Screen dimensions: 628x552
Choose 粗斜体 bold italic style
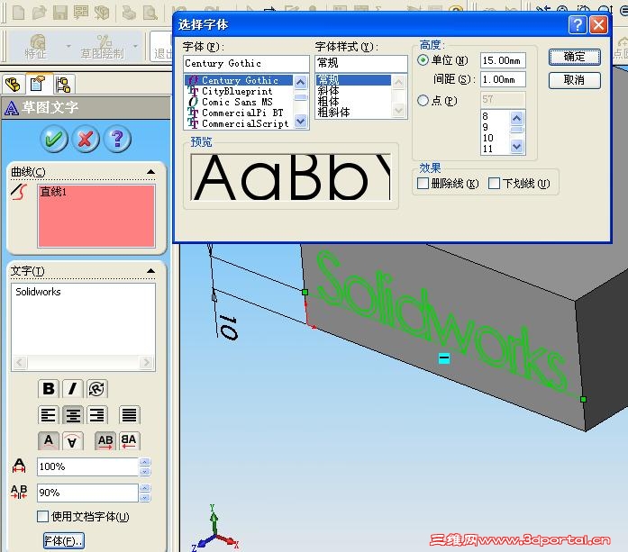(x=354, y=113)
